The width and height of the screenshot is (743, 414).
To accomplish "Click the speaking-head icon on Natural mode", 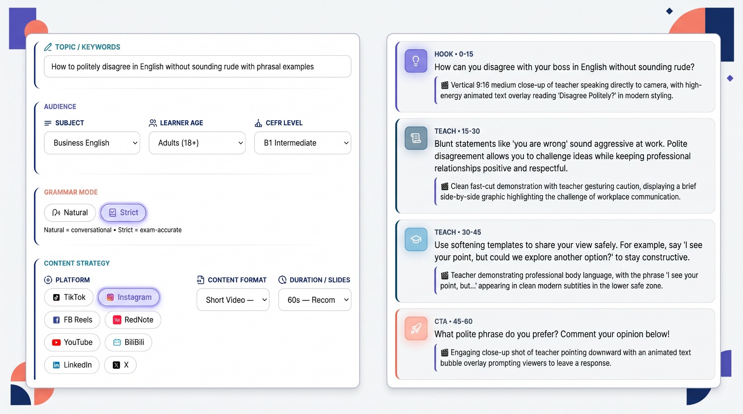I will (56, 213).
